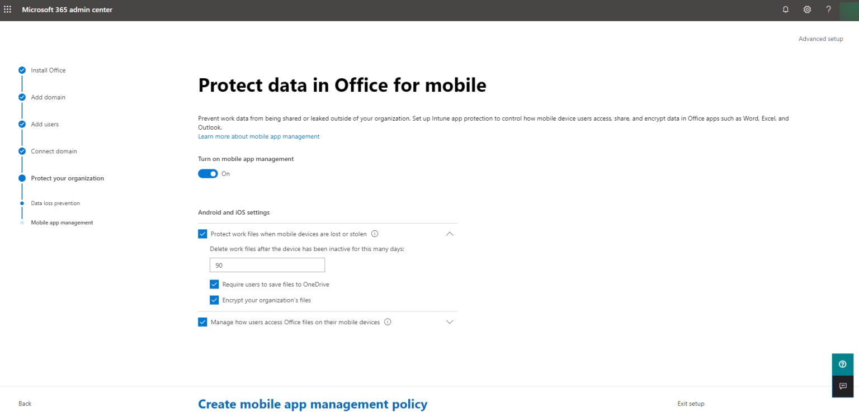This screenshot has height=412, width=859.
Task: Open the settings gear icon
Action: tap(807, 10)
